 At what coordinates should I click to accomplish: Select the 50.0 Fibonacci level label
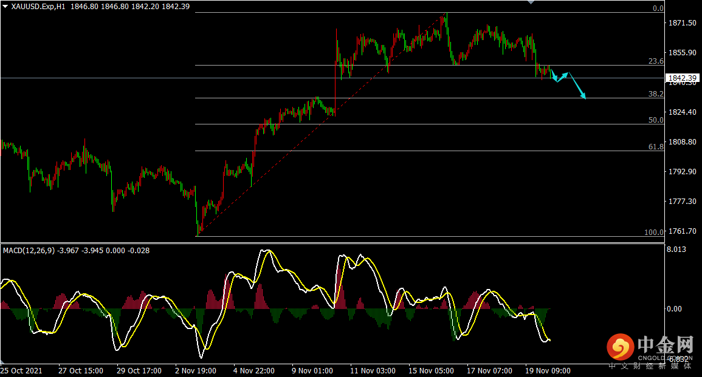click(x=655, y=120)
